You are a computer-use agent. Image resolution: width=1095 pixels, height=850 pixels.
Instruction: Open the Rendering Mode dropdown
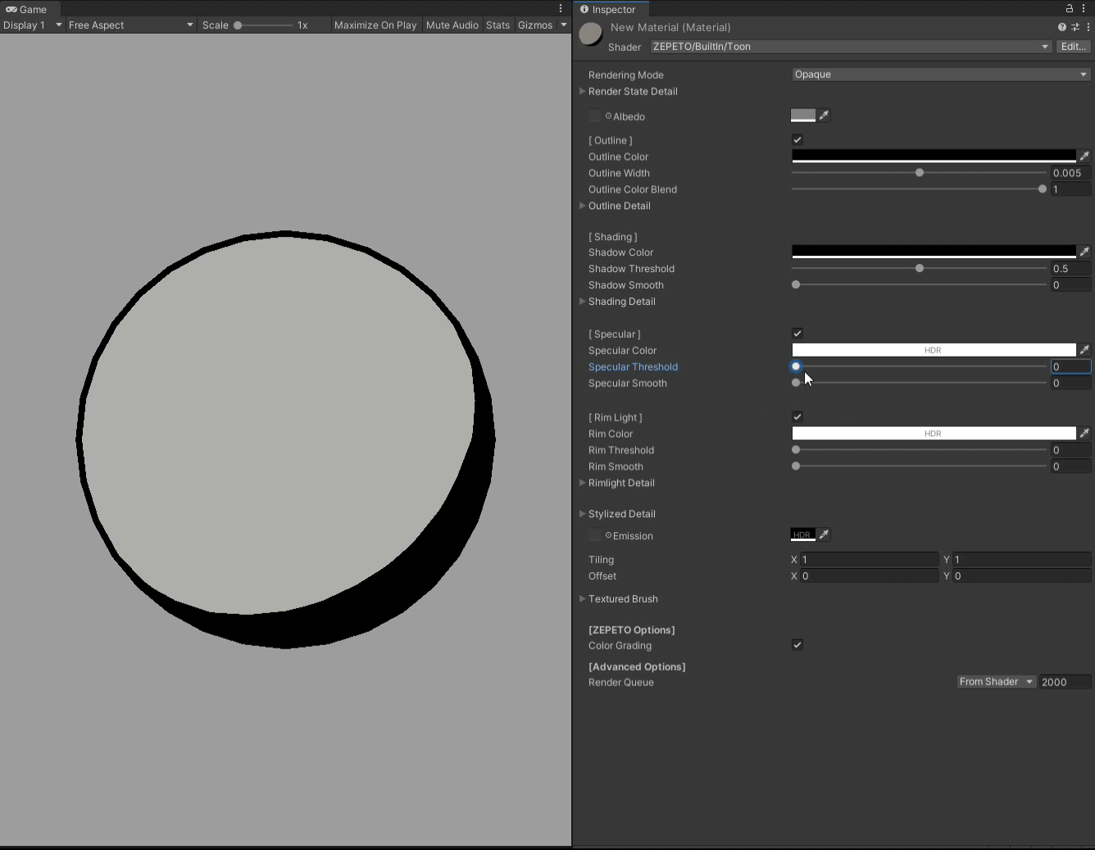coord(938,74)
